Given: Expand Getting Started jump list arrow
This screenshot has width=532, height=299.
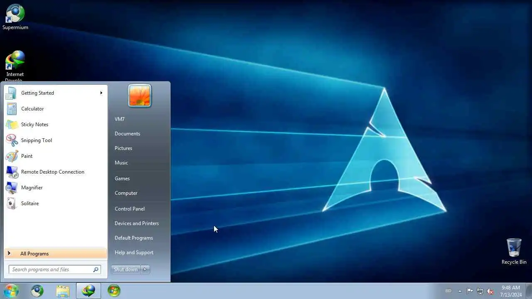Looking at the screenshot, I should [x=101, y=93].
